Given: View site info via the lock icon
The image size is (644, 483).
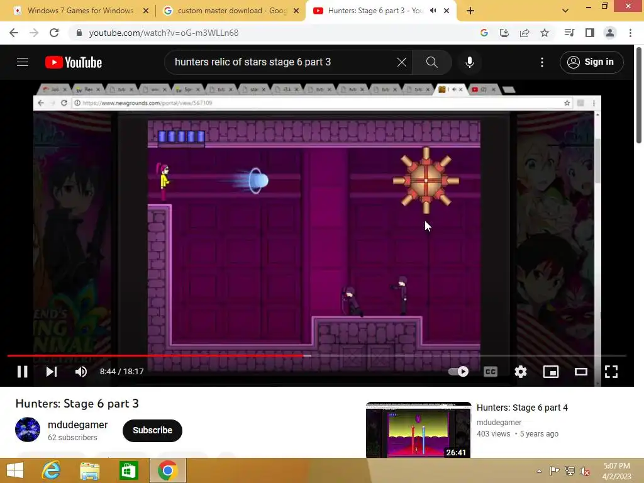Looking at the screenshot, I should tap(79, 33).
